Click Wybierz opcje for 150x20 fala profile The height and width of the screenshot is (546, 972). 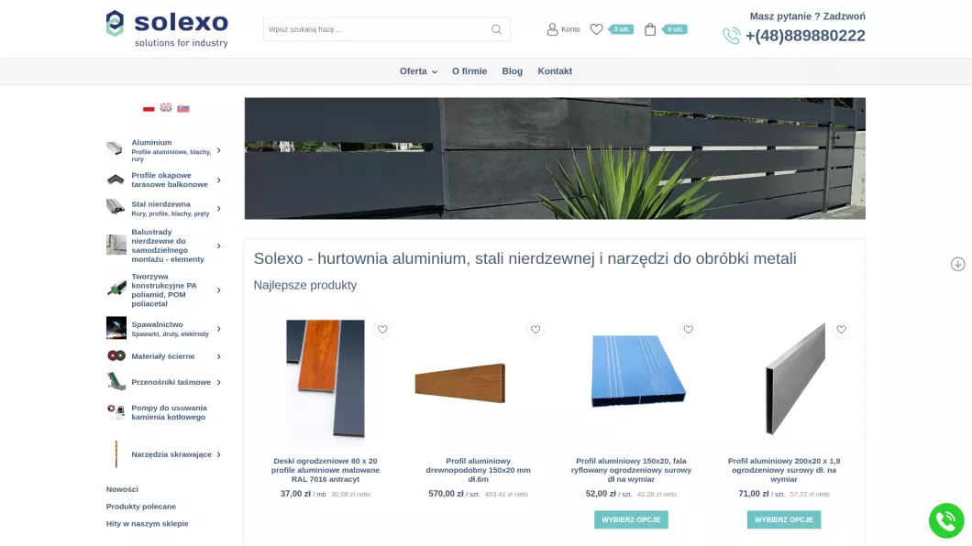(x=631, y=519)
